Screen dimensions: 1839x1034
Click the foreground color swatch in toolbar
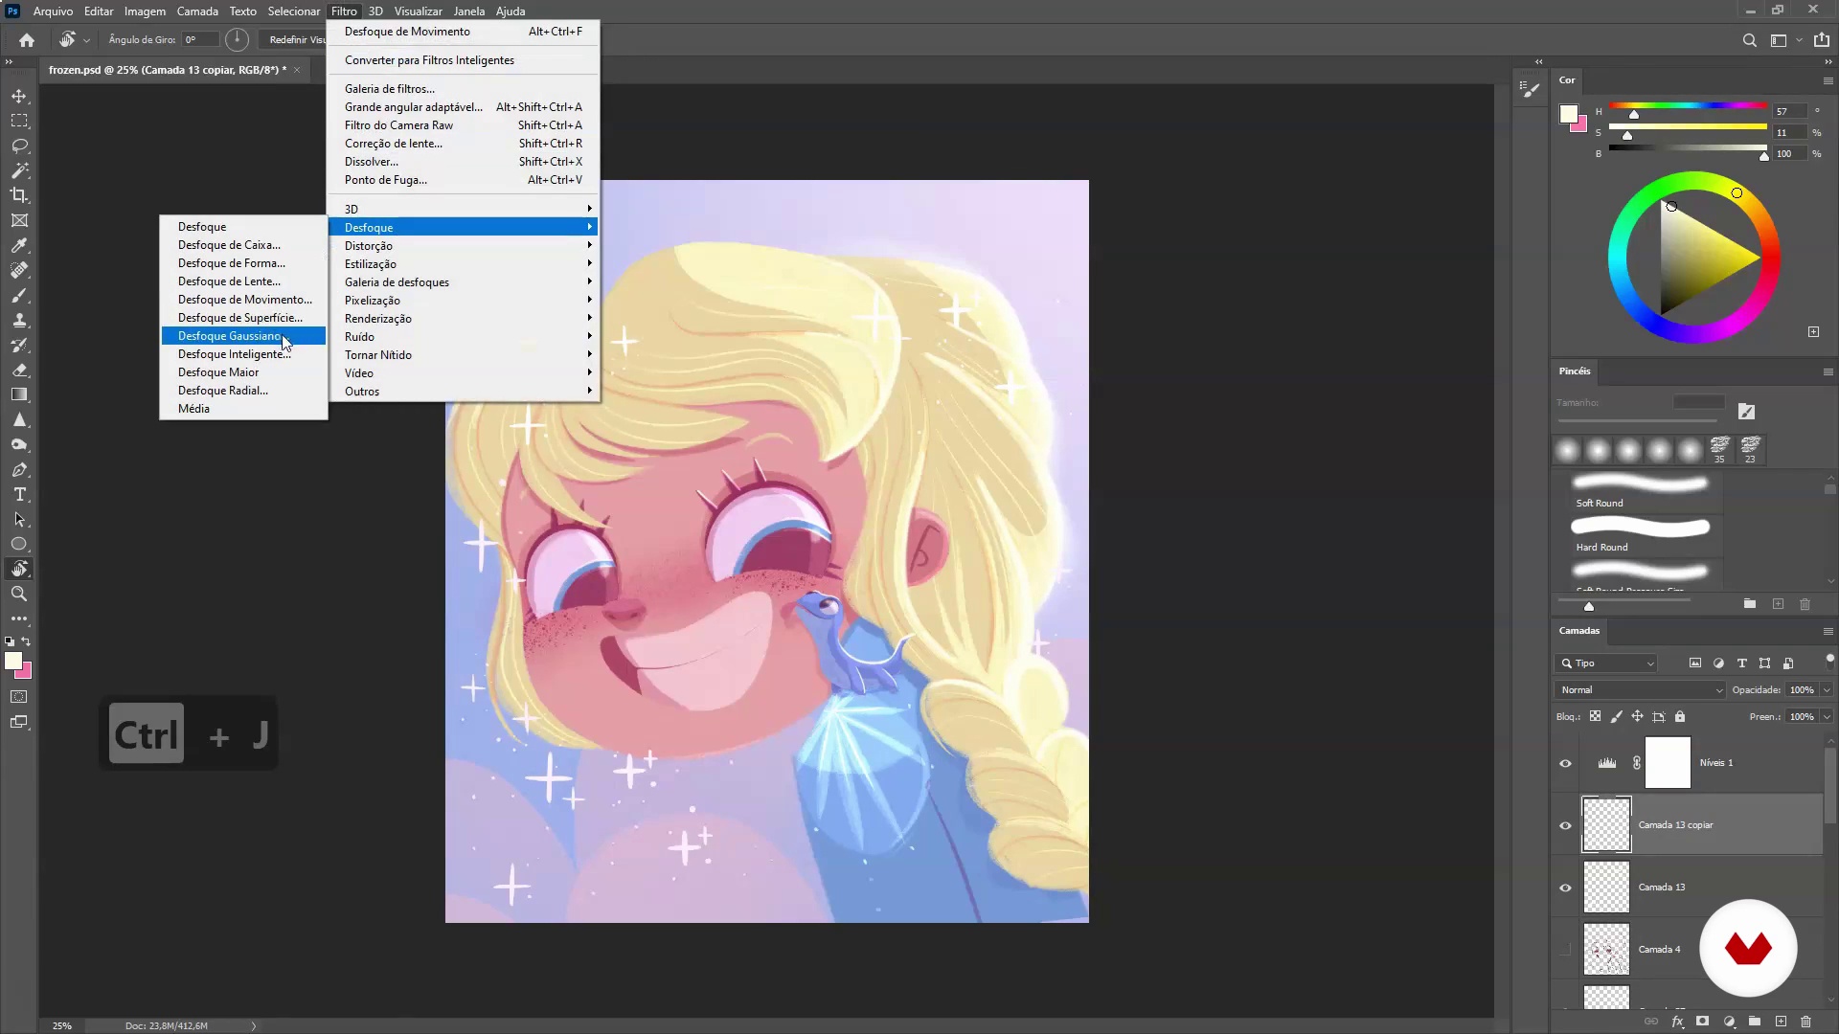[x=13, y=661]
